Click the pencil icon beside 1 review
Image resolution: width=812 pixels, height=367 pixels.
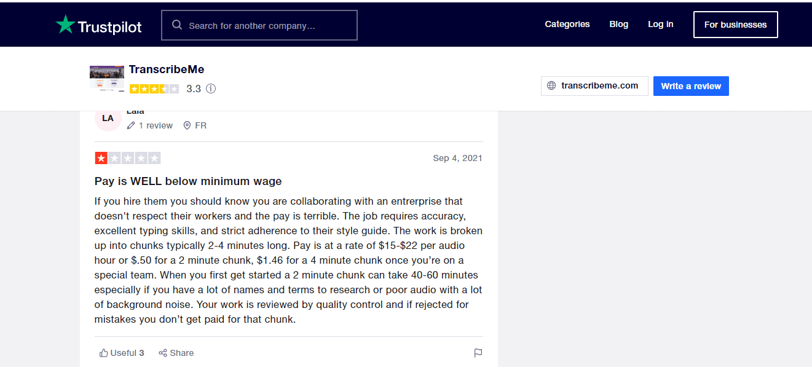tap(131, 125)
